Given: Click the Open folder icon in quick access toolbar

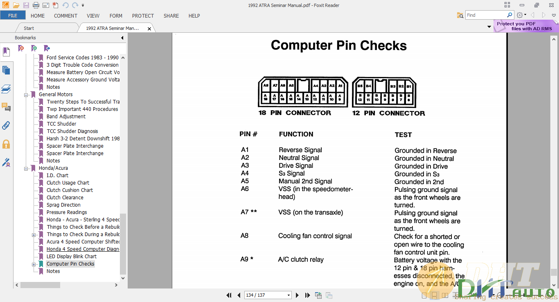Looking at the screenshot, I should [16, 5].
